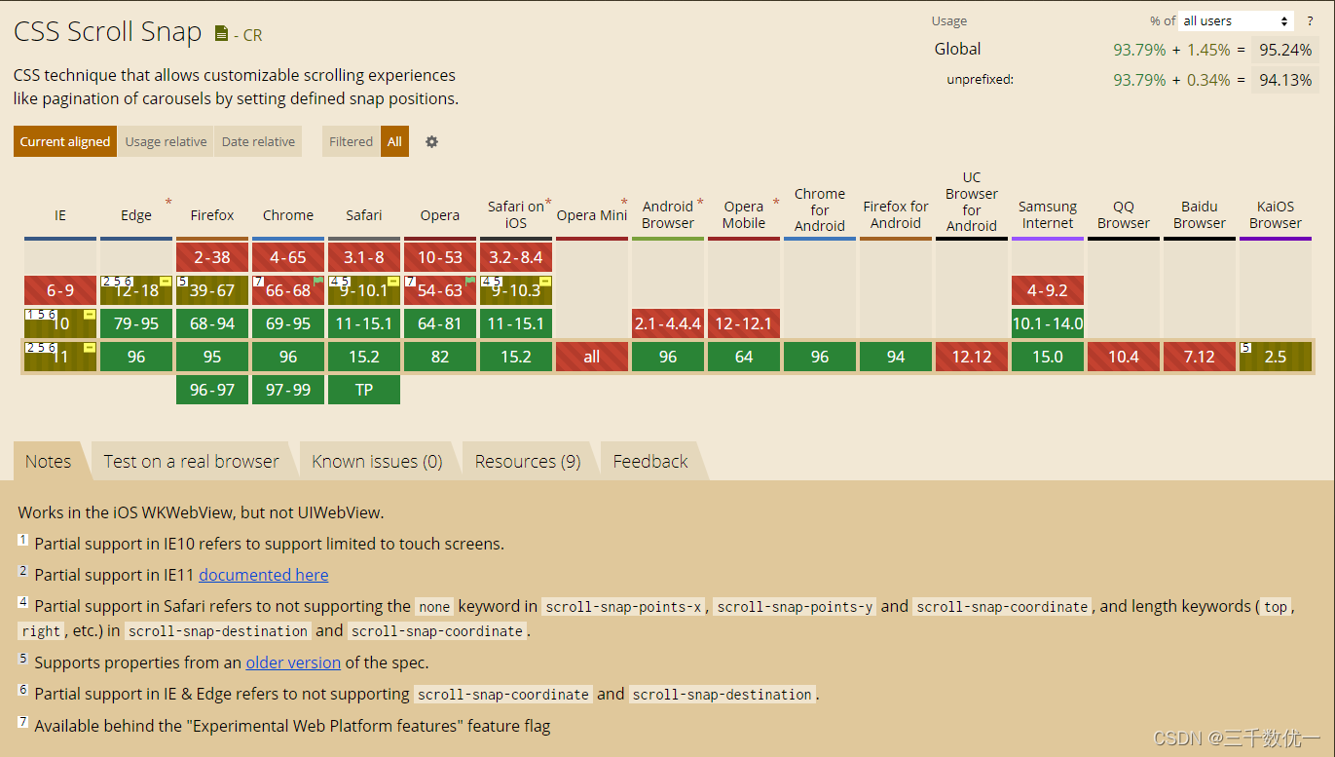The height and width of the screenshot is (757, 1335).
Task: Open the Known issues (0) tab
Action: [x=375, y=460]
